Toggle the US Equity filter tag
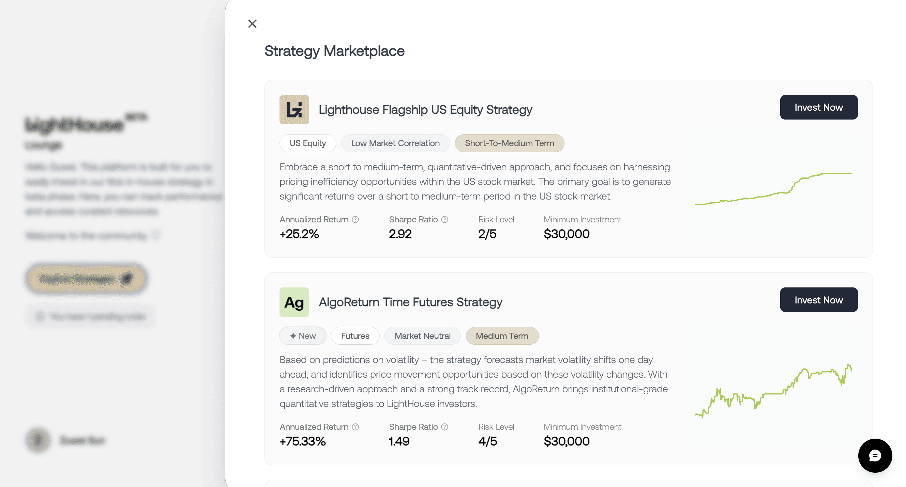 (x=308, y=143)
